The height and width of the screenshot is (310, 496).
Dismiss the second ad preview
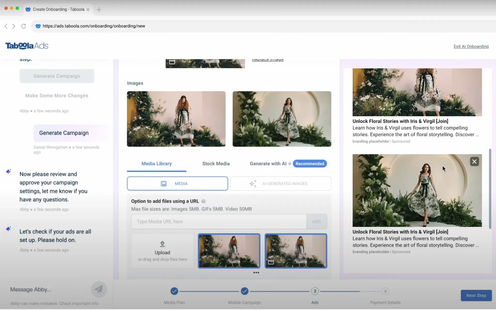tap(474, 161)
